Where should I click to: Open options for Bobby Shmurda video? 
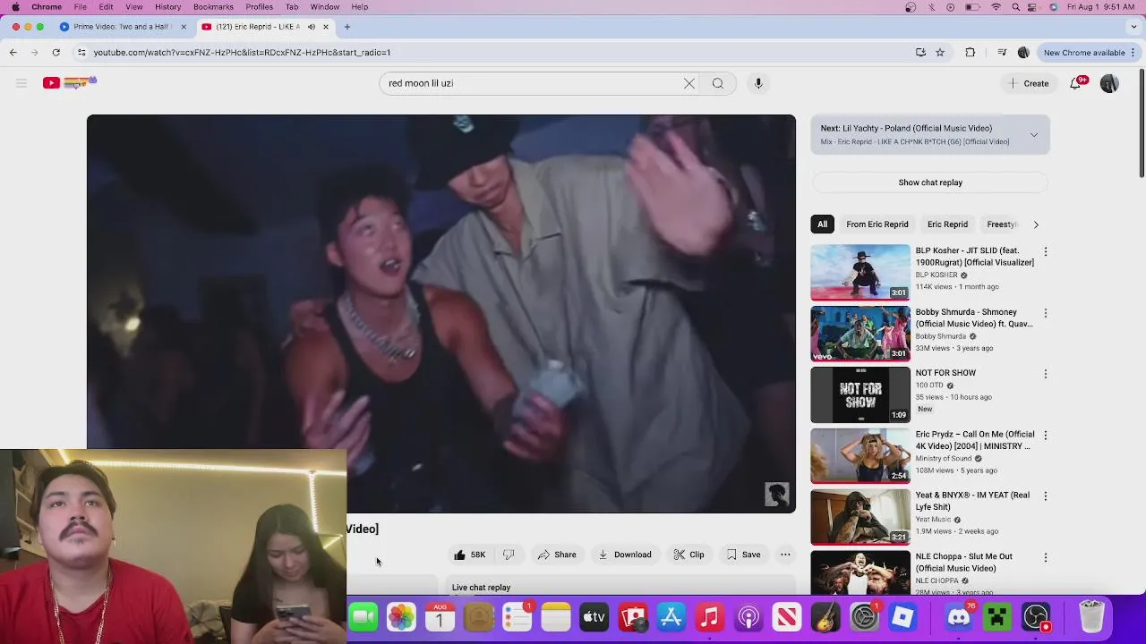pyautogui.click(x=1045, y=313)
